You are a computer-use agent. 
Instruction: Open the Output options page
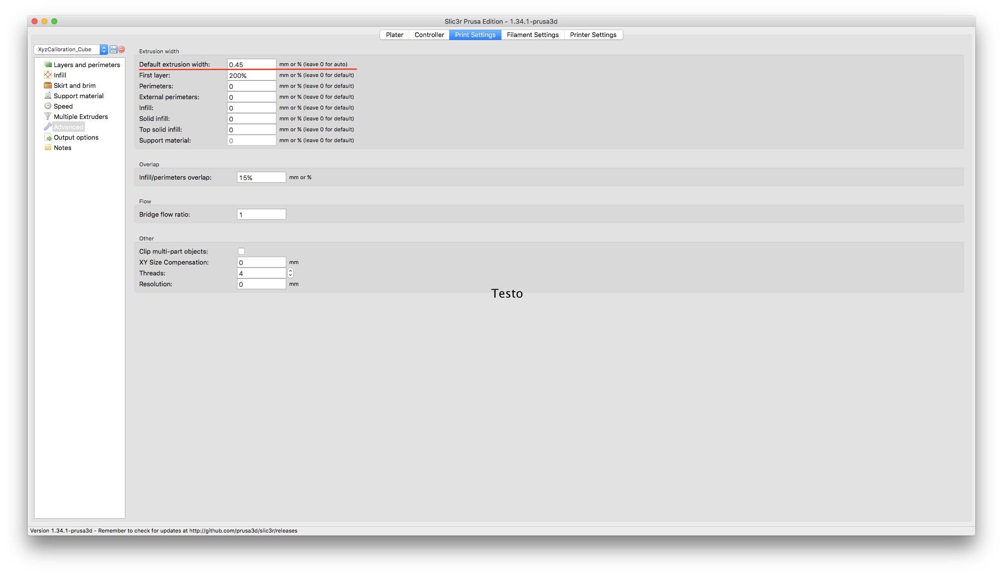point(76,137)
